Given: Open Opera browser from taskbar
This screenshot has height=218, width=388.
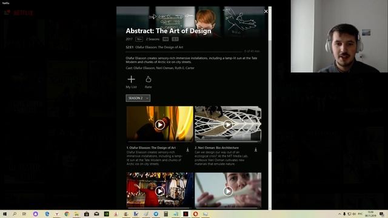Looking at the screenshot, I should point(195,214).
